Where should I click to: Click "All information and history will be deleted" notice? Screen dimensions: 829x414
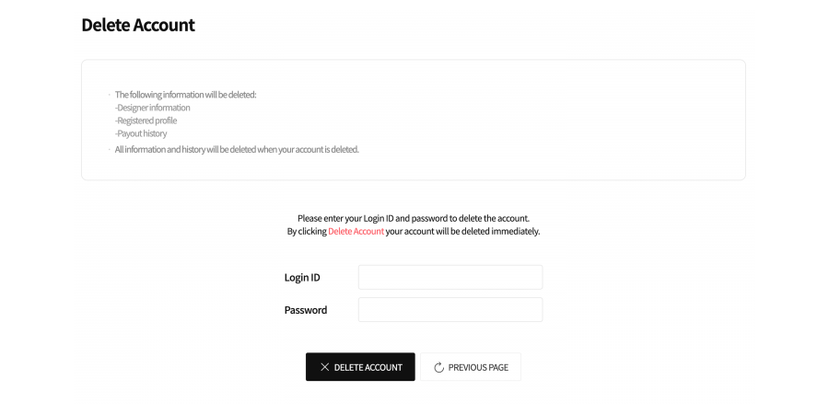click(x=237, y=149)
